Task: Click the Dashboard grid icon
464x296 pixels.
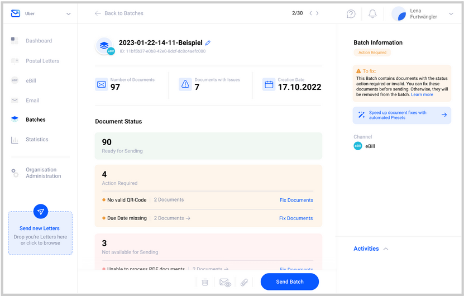Action: click(x=15, y=41)
